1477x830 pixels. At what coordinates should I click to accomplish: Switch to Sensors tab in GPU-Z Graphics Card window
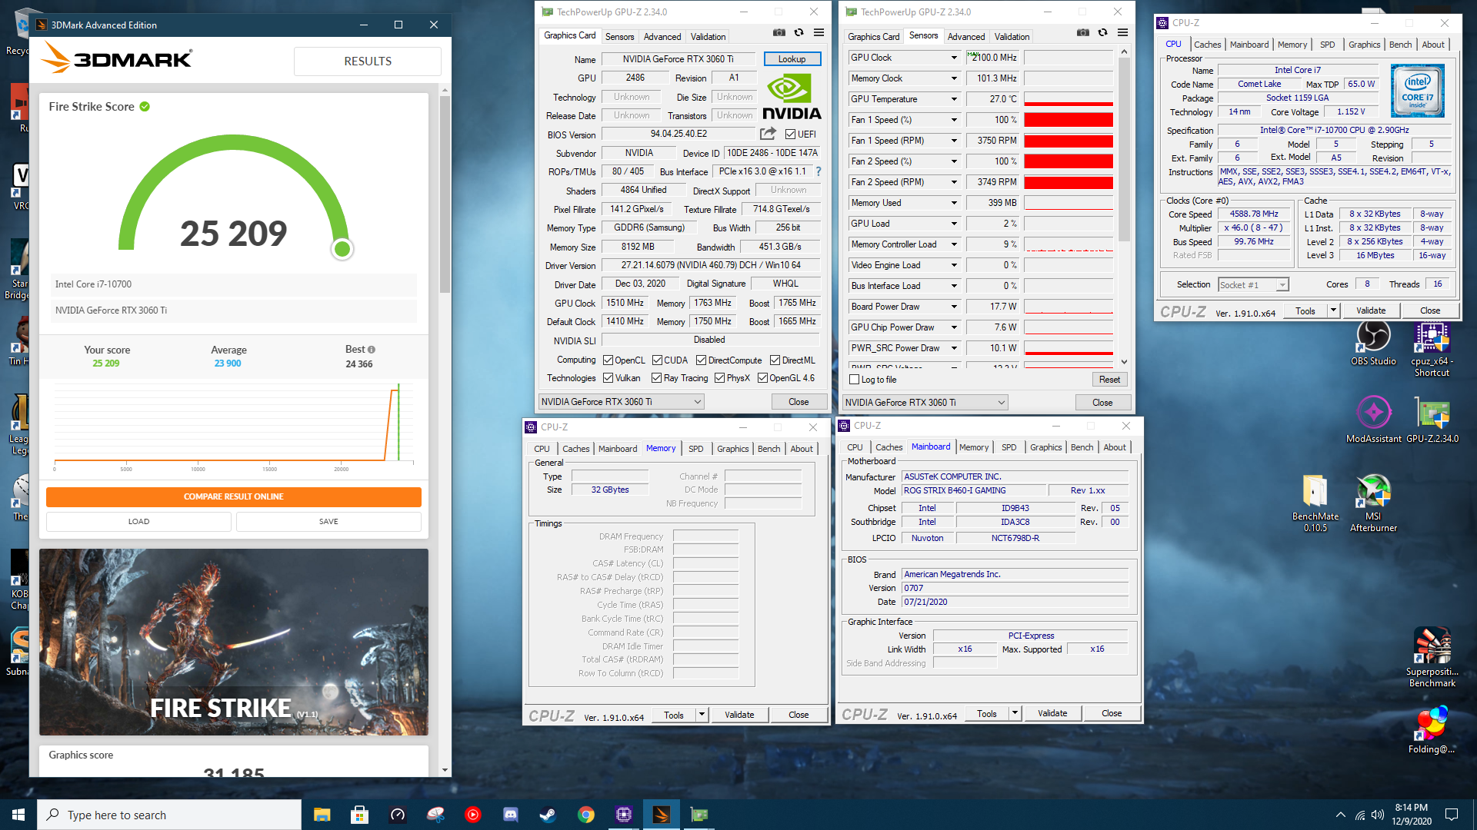point(619,37)
